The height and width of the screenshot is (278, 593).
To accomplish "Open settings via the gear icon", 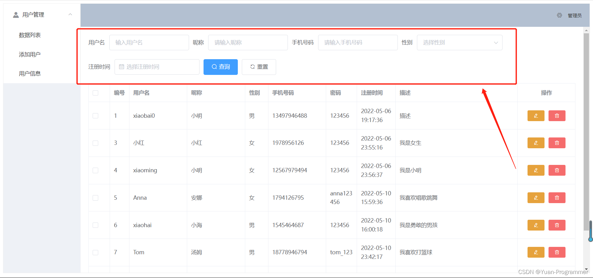I will [x=559, y=15].
